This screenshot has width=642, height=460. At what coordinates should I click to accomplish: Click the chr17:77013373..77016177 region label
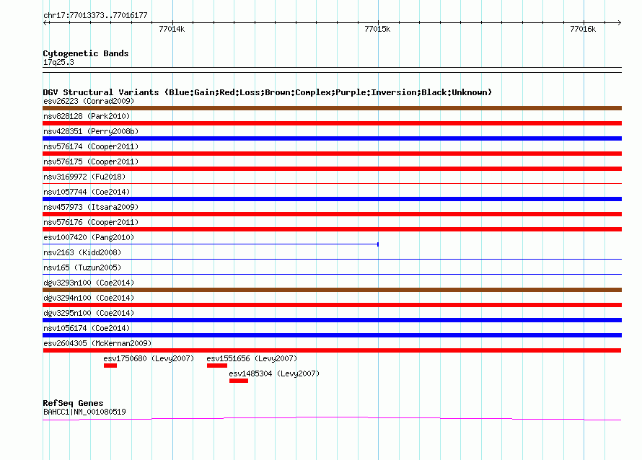(95, 15)
